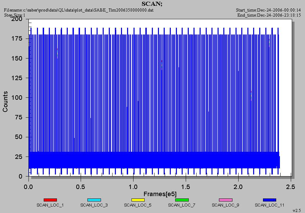Click the 200 y-axis tick value
The height and width of the screenshot is (213, 305).
click(x=17, y=19)
